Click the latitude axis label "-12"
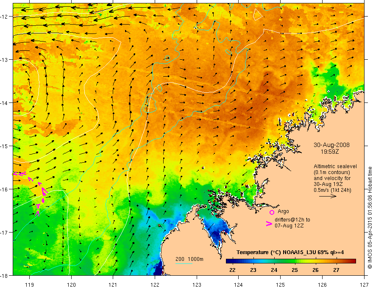The image size is (373, 288). 4,17
